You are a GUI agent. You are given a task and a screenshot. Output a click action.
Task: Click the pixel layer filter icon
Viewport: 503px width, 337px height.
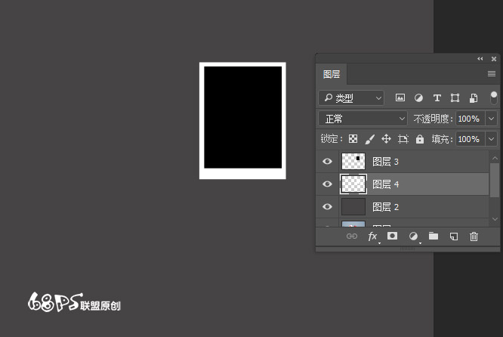400,98
